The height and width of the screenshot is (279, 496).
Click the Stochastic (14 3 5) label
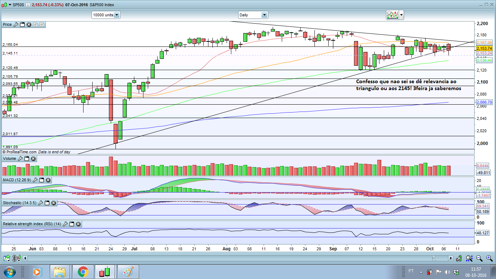pos(20,203)
